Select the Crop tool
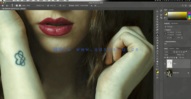Viewport: 191px width, 99px height. coord(157,22)
